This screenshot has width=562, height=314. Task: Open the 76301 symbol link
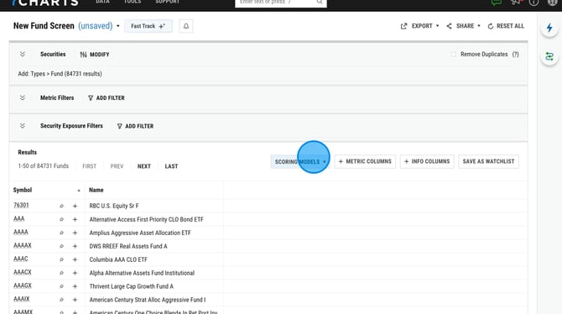(21, 205)
